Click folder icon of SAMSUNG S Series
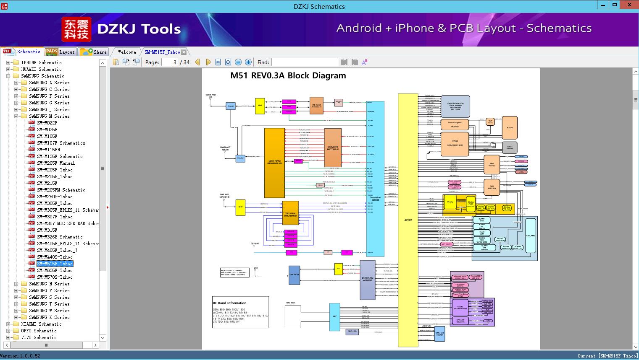 tap(24, 297)
